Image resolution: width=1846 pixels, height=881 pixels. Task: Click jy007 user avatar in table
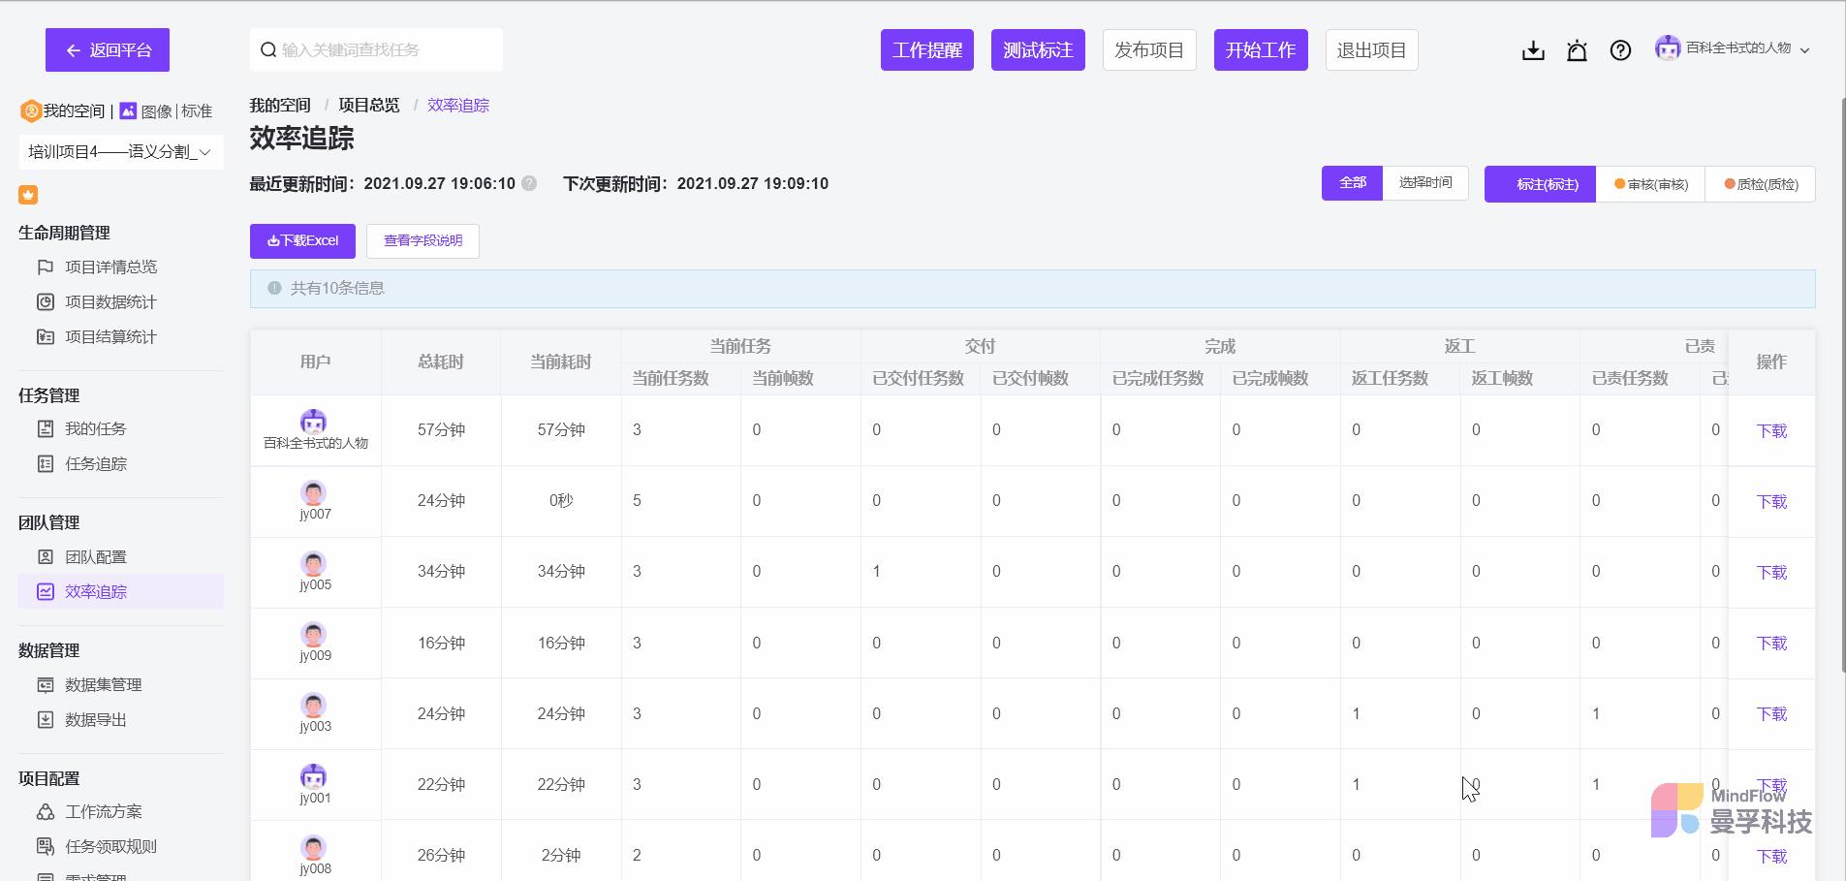click(314, 492)
